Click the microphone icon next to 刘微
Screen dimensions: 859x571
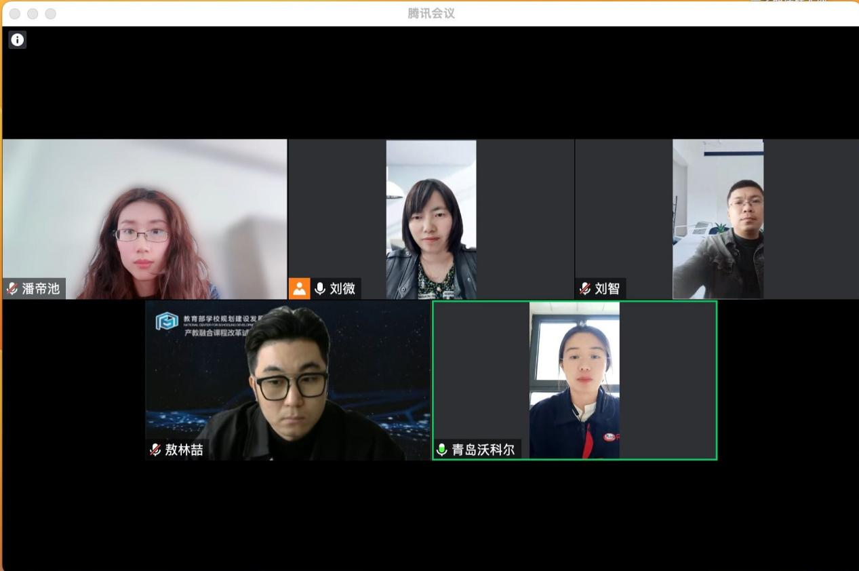[x=320, y=289]
